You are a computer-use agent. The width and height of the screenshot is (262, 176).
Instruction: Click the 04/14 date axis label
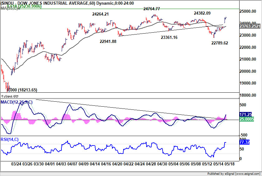point(95,164)
